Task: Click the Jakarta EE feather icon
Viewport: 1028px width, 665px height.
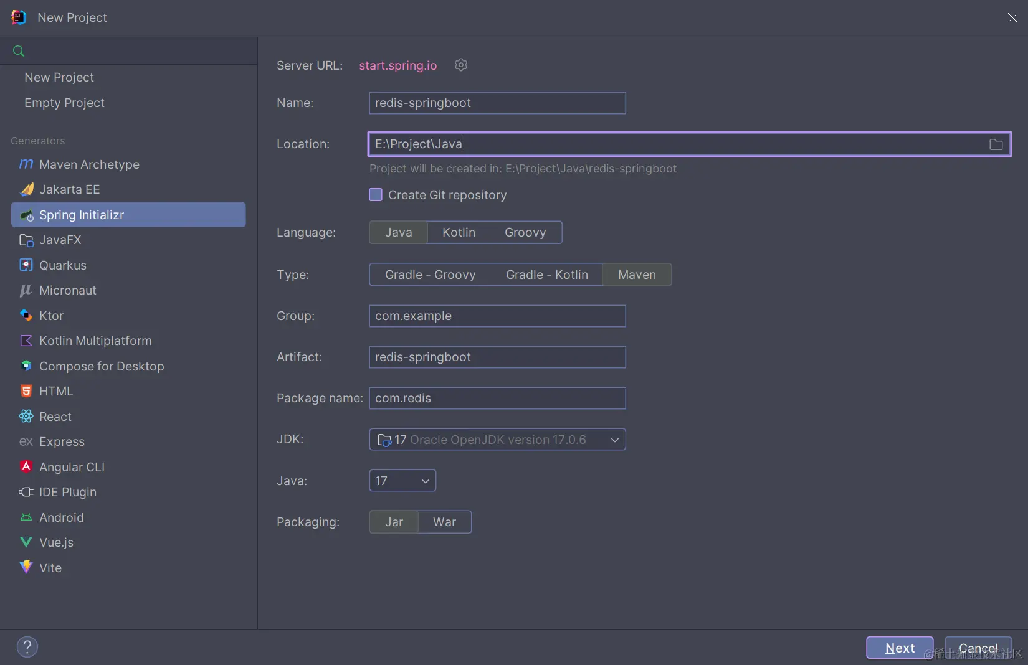Action: pyautogui.click(x=26, y=189)
